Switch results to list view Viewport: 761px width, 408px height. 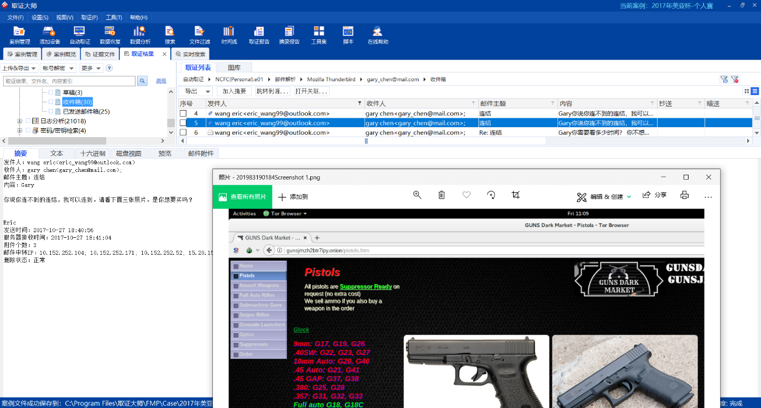(x=755, y=91)
